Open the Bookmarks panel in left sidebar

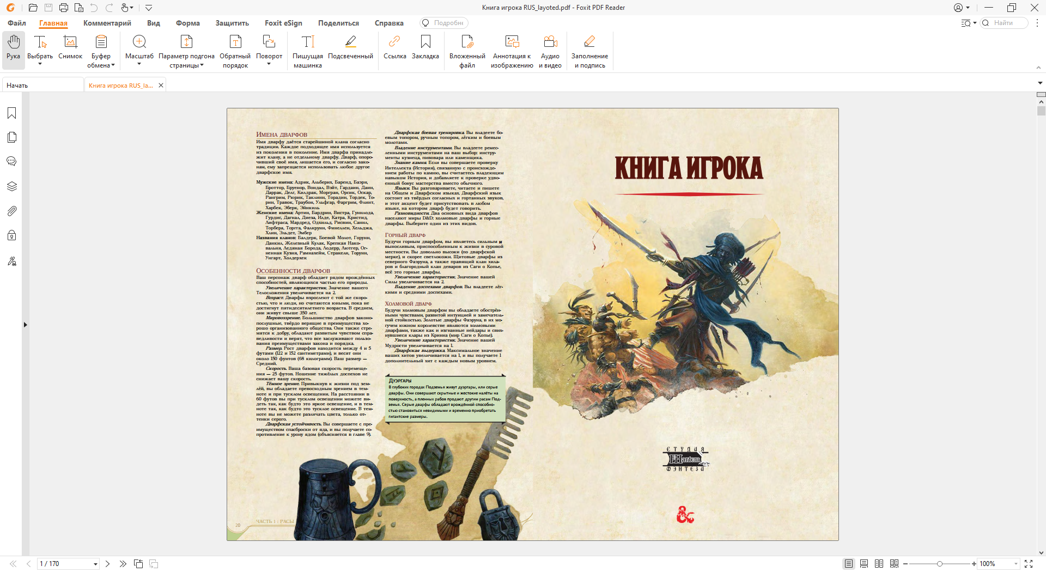click(x=11, y=113)
